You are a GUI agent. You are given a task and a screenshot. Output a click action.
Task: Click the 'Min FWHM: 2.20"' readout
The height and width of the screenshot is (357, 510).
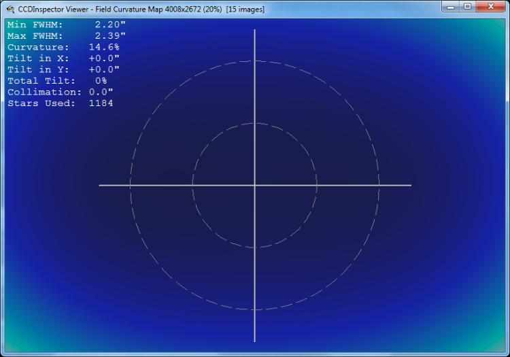(x=67, y=24)
